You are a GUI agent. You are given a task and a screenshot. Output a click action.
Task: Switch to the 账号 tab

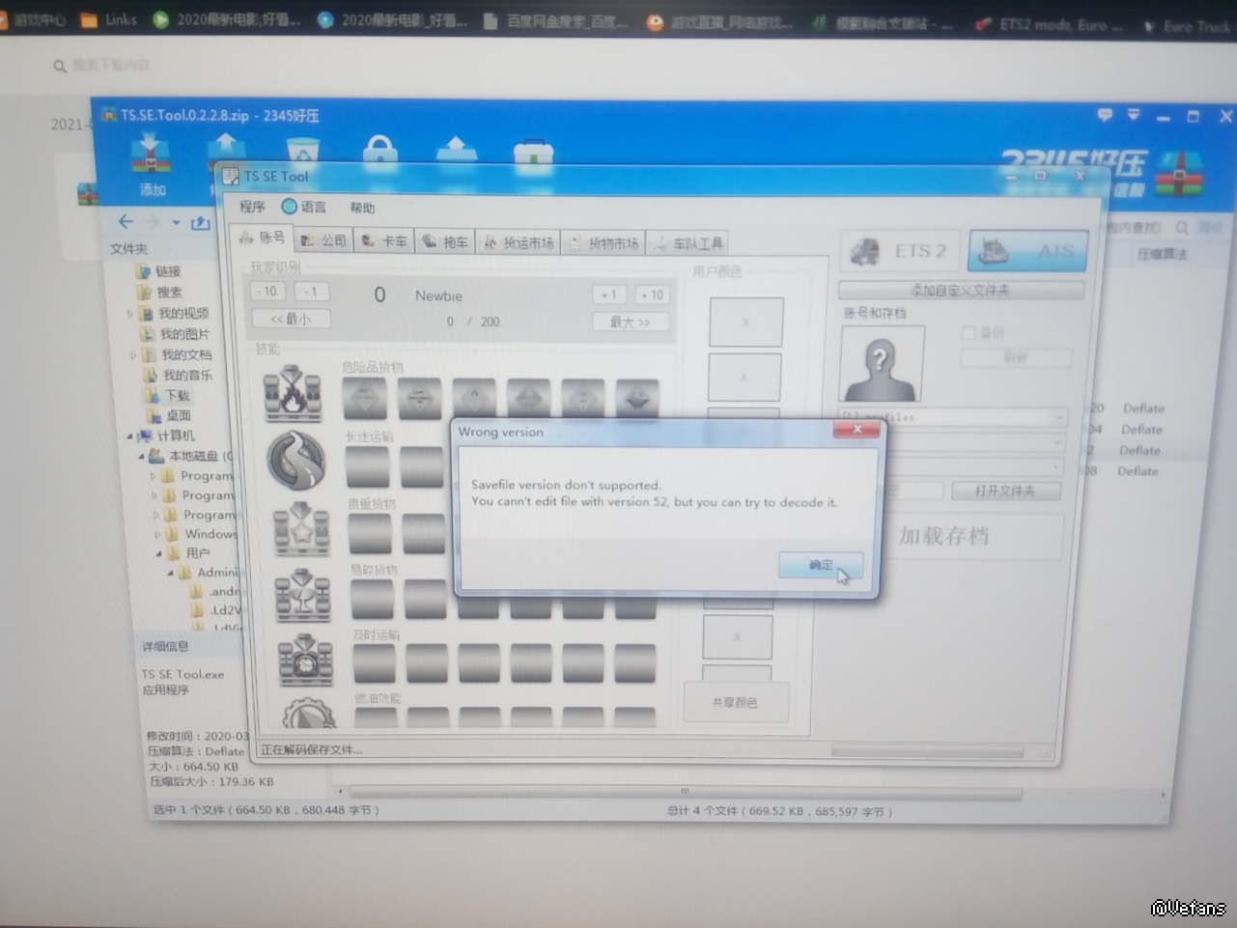click(x=262, y=238)
